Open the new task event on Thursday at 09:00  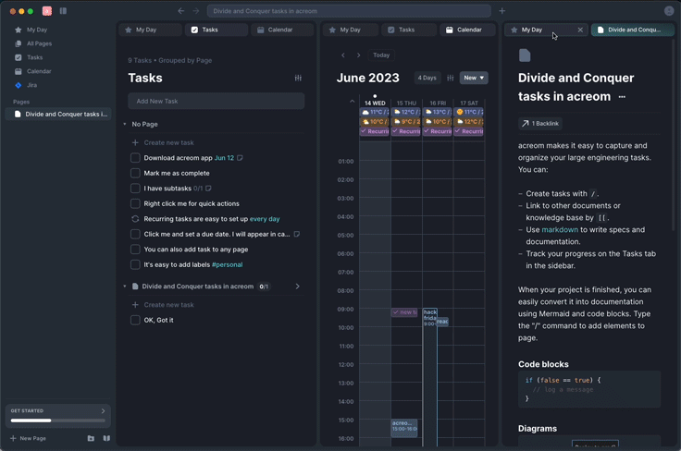coord(404,312)
